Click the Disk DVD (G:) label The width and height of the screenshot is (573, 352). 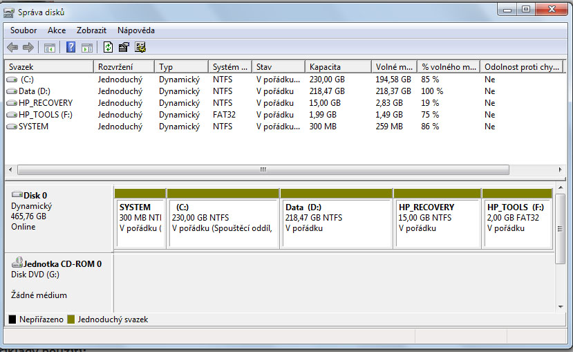point(35,275)
